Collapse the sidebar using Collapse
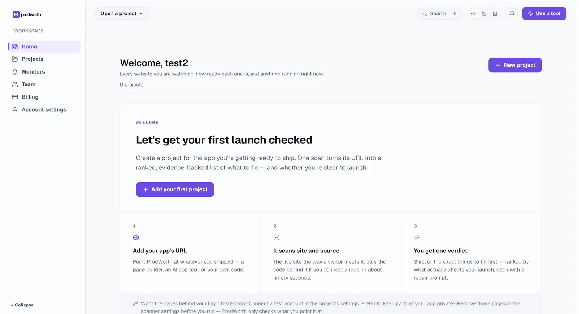 pyautogui.click(x=22, y=305)
